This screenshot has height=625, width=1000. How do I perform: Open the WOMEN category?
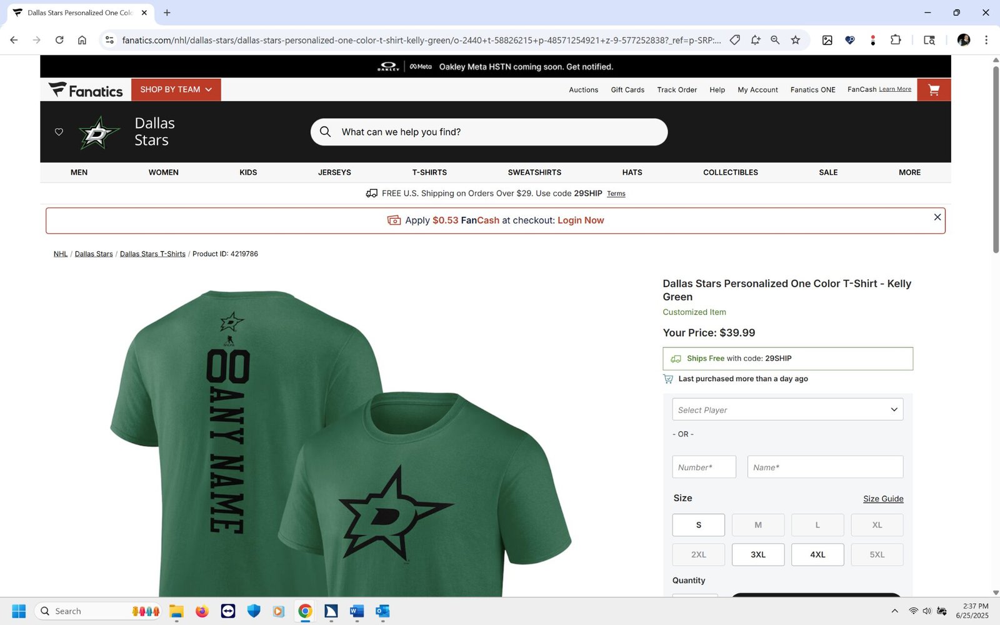pos(164,172)
